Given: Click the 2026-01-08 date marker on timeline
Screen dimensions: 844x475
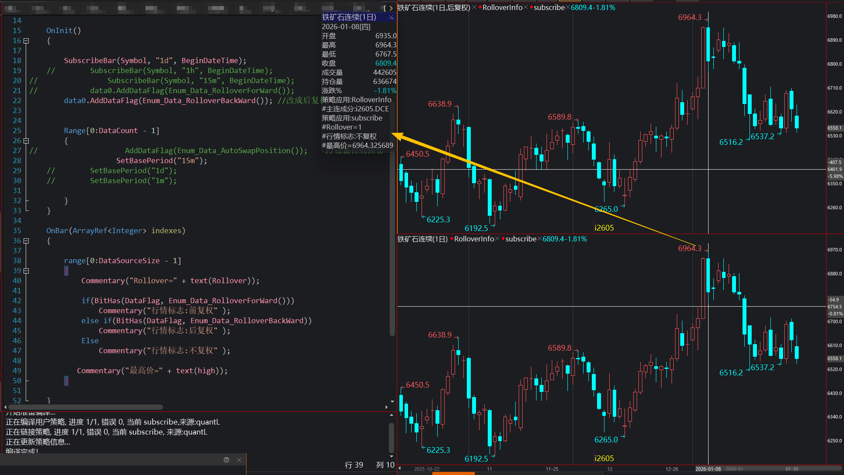Looking at the screenshot, I should pyautogui.click(x=708, y=469).
